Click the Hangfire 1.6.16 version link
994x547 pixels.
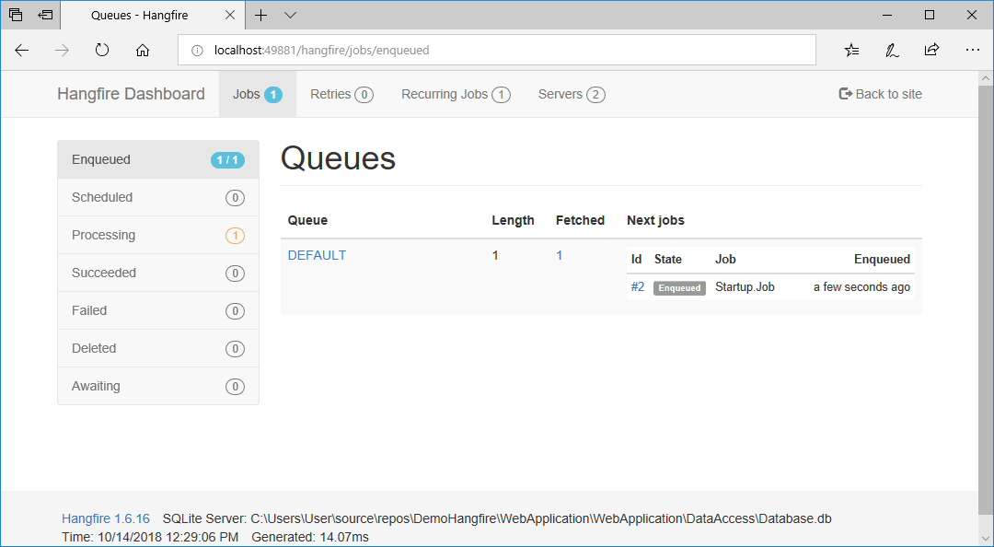[x=106, y=518]
